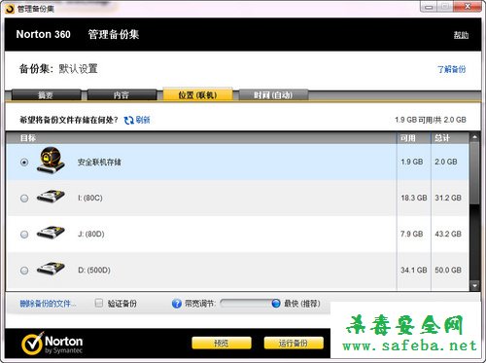Click the refresh arrows icon

coord(129,120)
